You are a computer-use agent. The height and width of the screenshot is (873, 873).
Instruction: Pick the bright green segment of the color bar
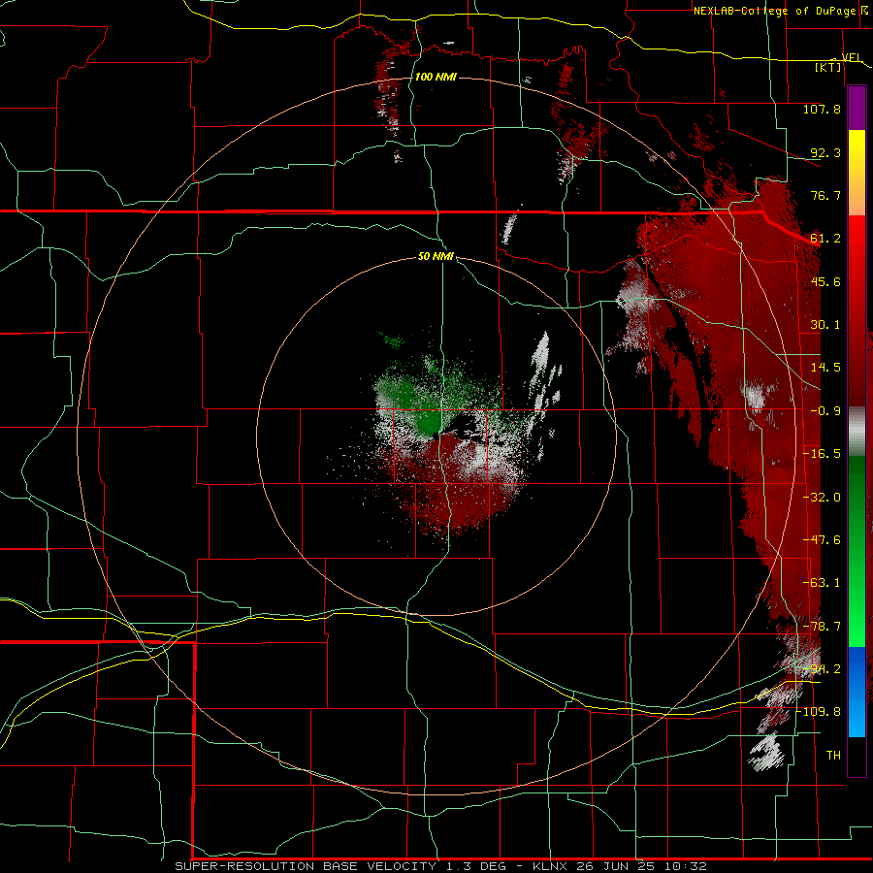tap(857, 612)
